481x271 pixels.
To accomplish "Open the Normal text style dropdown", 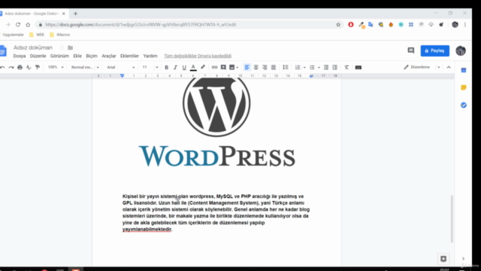I will click(85, 67).
